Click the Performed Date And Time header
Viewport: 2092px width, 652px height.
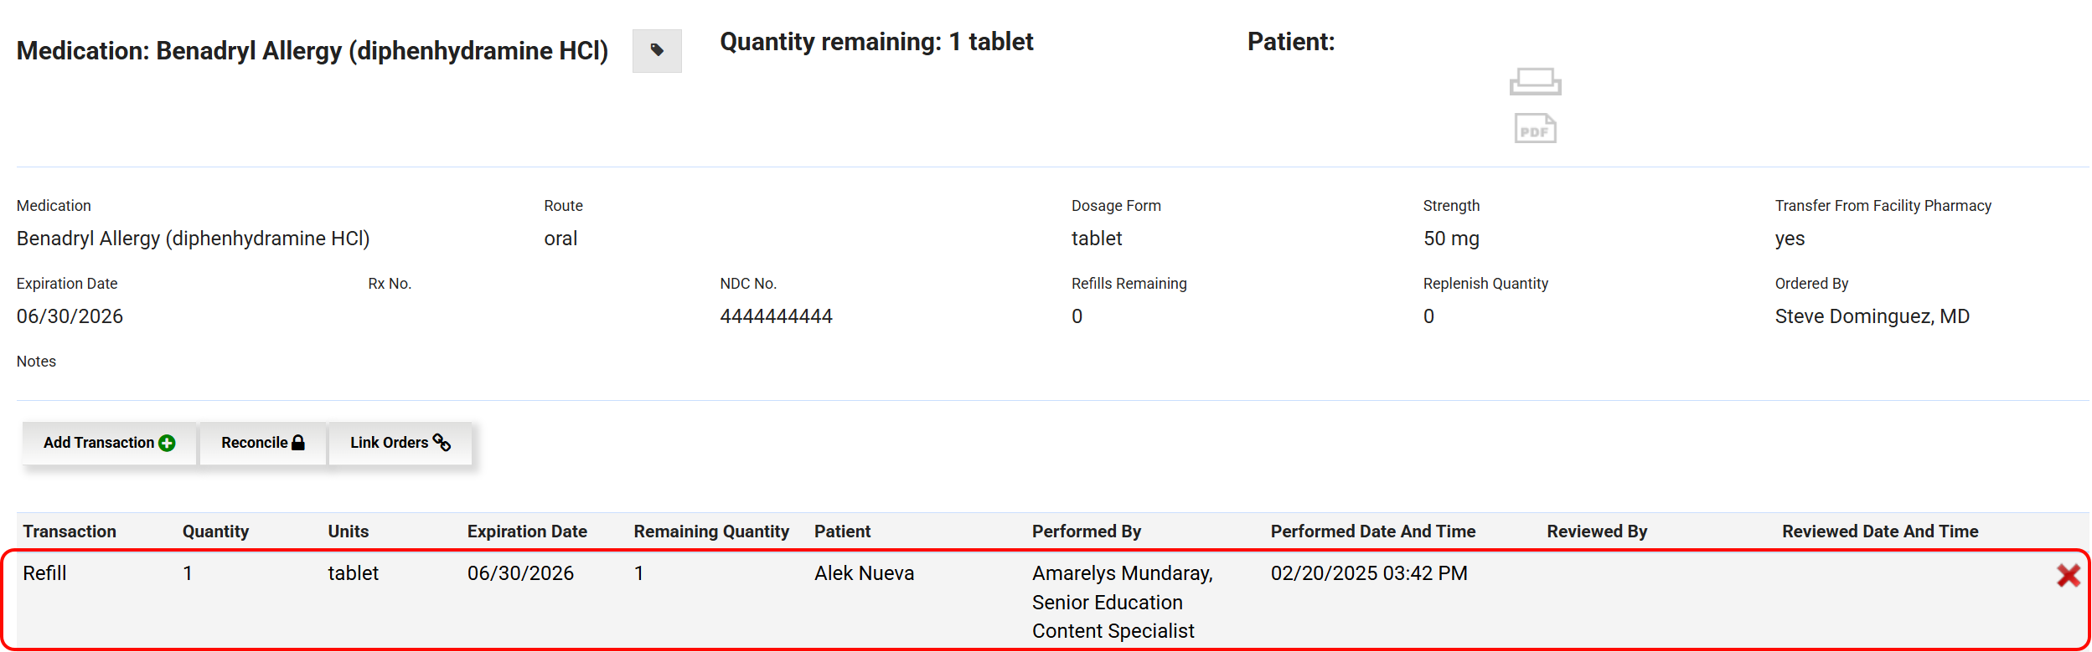(1372, 531)
